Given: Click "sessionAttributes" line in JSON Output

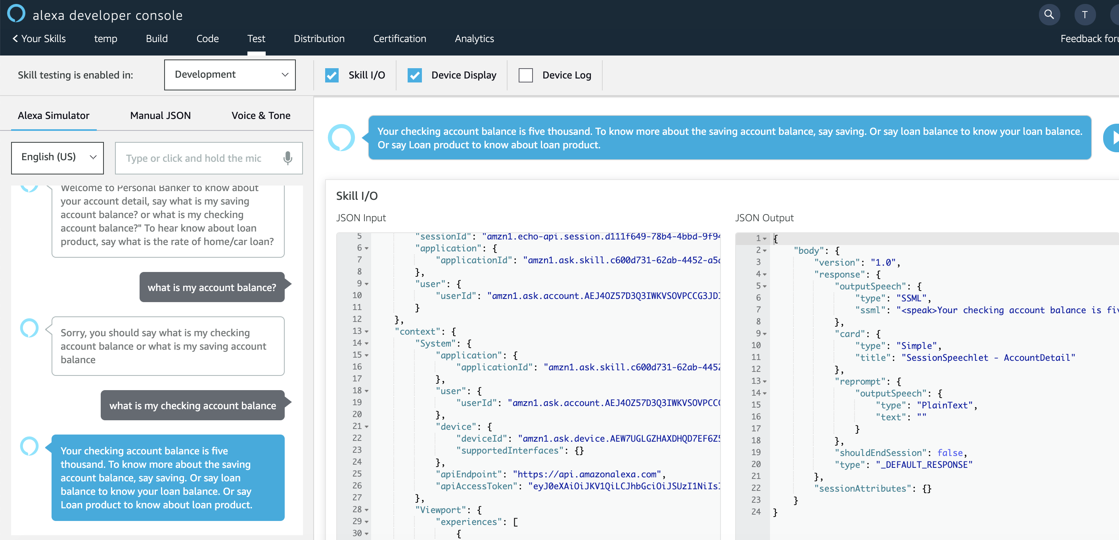Looking at the screenshot, I should click(x=872, y=488).
